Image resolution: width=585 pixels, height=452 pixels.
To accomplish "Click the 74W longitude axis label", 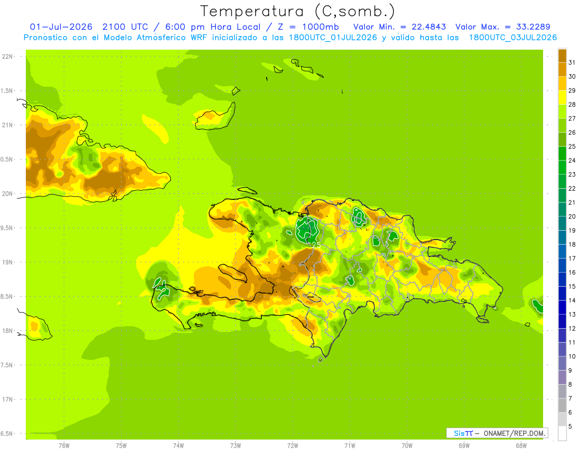I will point(178,445).
